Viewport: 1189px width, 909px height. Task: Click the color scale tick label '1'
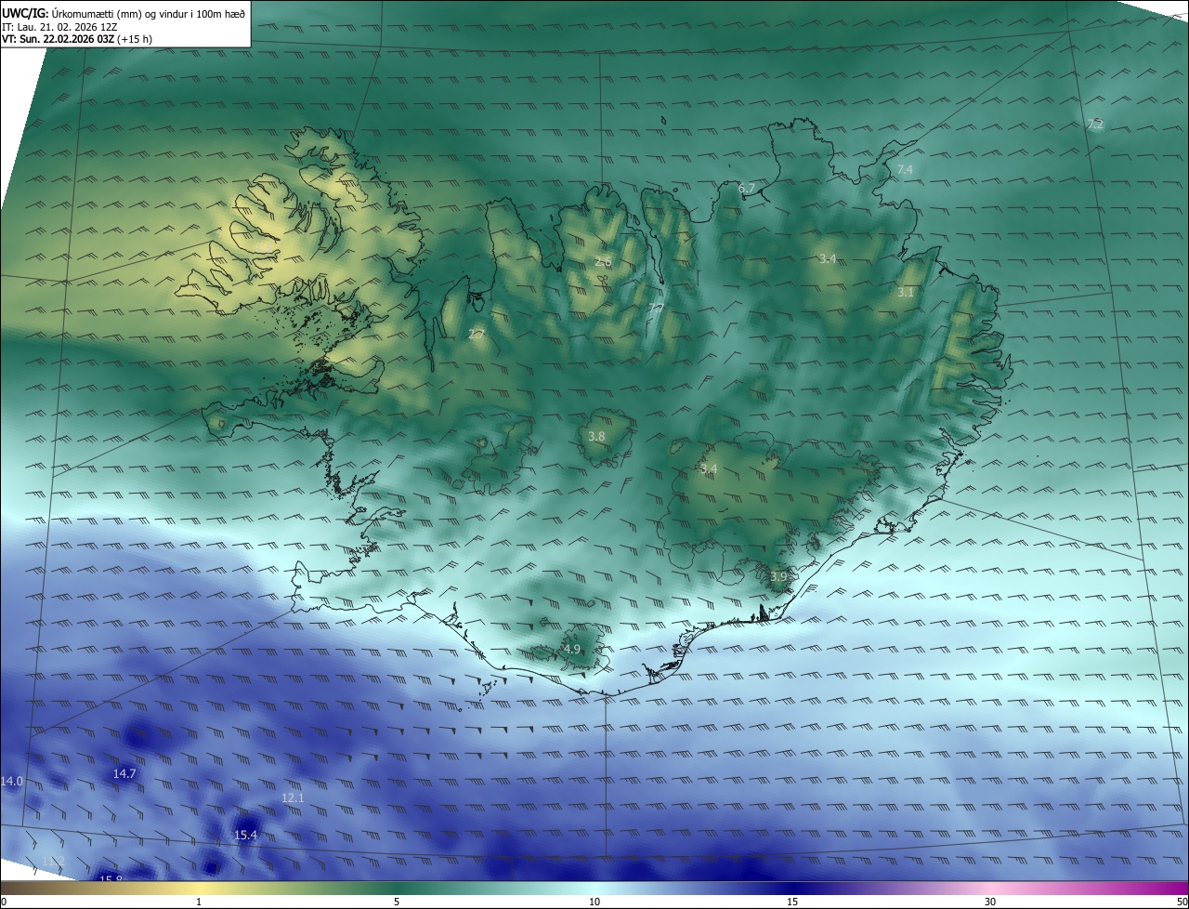coord(199,902)
